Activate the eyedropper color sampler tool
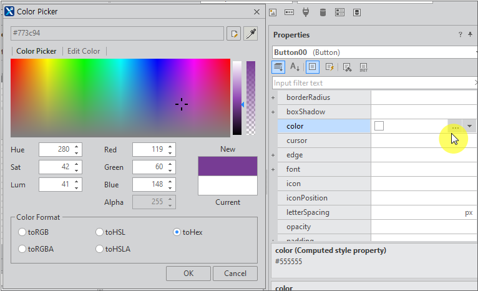This screenshot has width=478, height=291. coord(251,34)
